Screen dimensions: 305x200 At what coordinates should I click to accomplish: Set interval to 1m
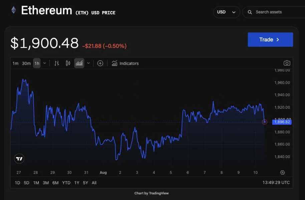pos(15,63)
